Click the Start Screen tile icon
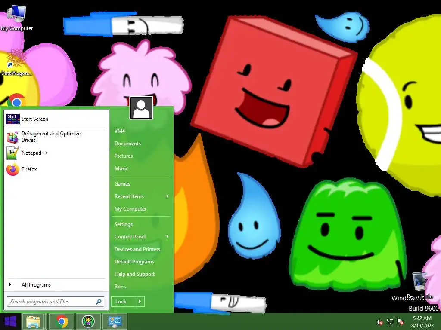This screenshot has width=441, height=330. coord(12,119)
